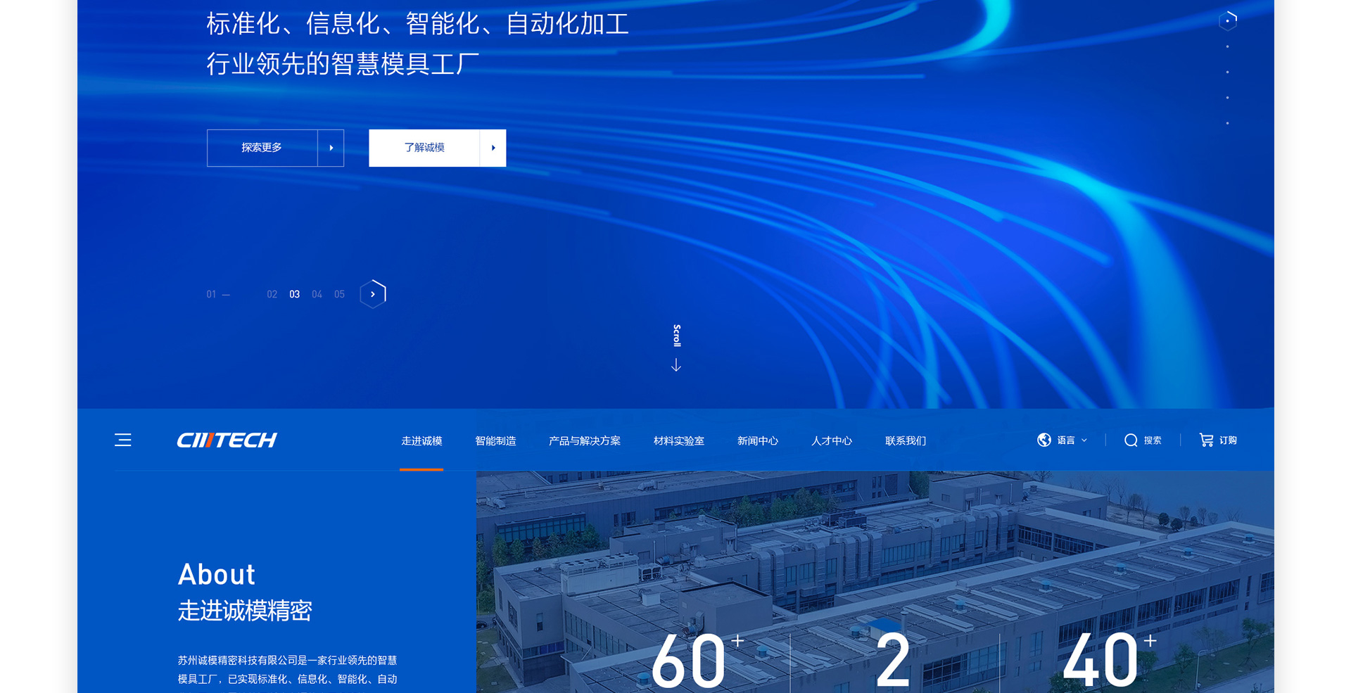Go to 产品与解决方案 menu
Viewport: 1351px width, 693px height.
coord(584,441)
